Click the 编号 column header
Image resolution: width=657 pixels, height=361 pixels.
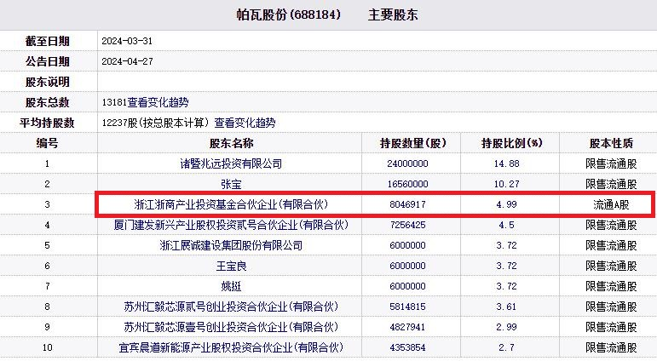[x=48, y=143]
